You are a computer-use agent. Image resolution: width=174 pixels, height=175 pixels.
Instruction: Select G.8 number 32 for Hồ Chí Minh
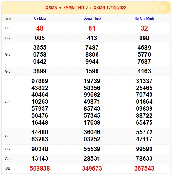coord(144,28)
